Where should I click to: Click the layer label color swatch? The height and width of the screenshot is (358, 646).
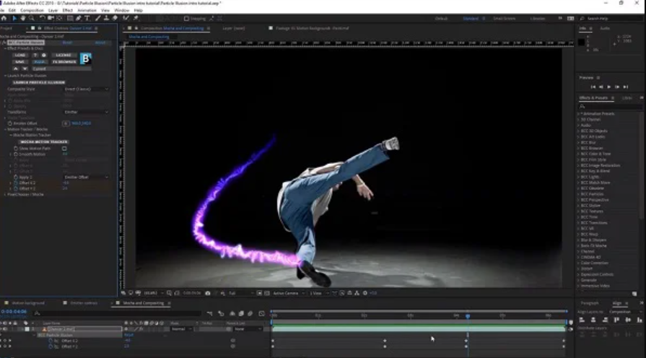27,329
